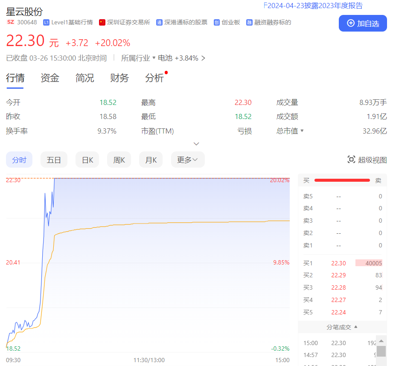Click 成交额 value 1.91亿

[x=377, y=116]
